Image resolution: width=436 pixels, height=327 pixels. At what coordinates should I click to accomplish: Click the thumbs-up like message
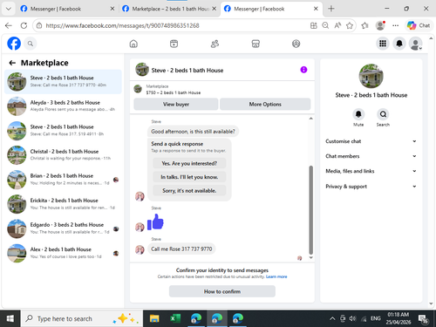155,222
